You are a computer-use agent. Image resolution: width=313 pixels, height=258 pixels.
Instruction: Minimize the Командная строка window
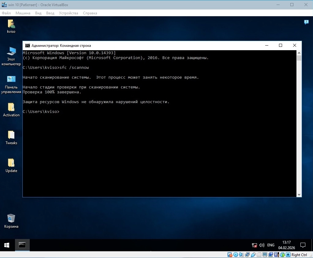266,46
